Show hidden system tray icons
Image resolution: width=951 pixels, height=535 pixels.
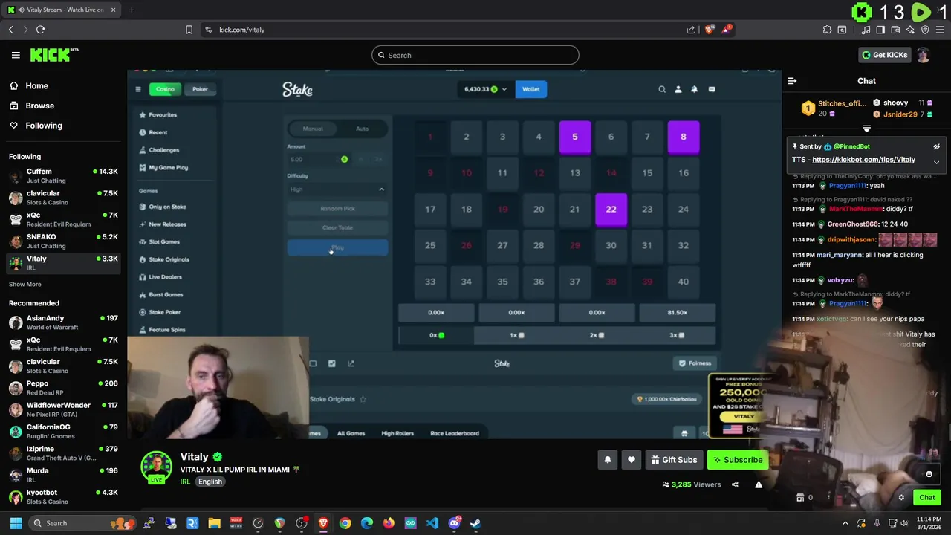coord(845,523)
